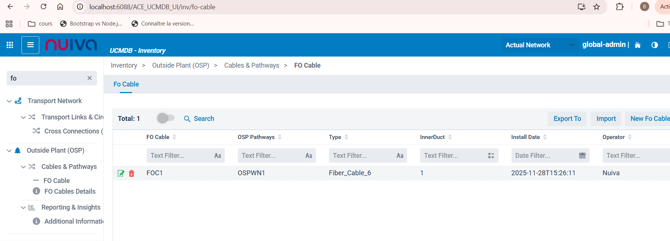Viewport: 670px width, 241px height.
Task: Collapse the Transport Network tree node
Action: pyautogui.click(x=9, y=101)
